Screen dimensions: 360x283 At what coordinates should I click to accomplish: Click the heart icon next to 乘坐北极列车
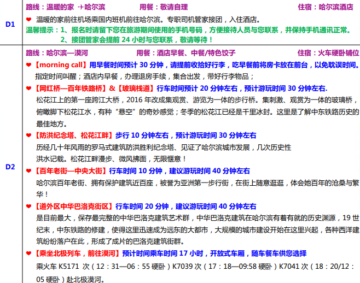29,253
